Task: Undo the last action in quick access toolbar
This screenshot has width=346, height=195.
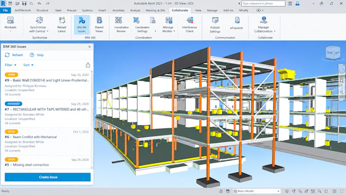Action: pyautogui.click(x=40, y=4)
